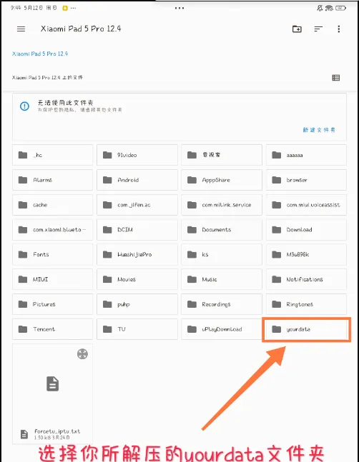Open the Pictures folder
The image size is (359, 462).
coord(52,304)
